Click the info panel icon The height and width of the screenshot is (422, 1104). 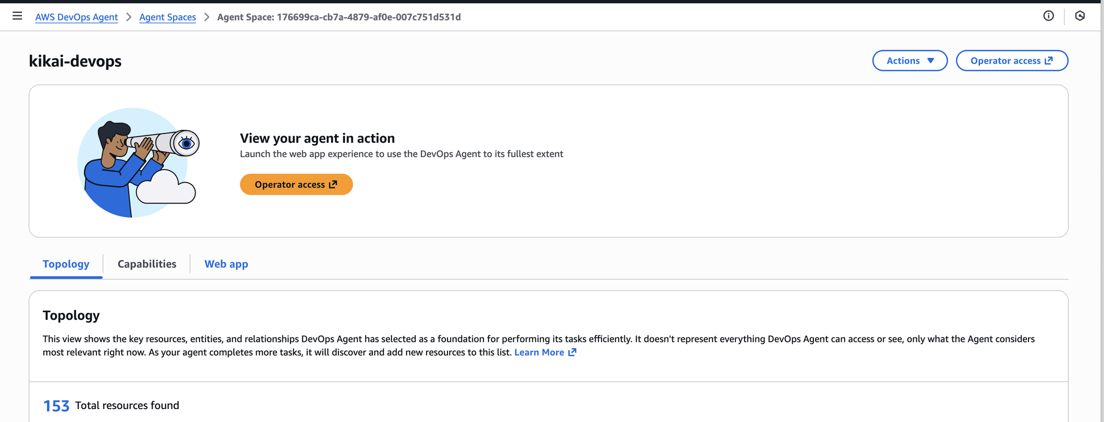pos(1048,16)
